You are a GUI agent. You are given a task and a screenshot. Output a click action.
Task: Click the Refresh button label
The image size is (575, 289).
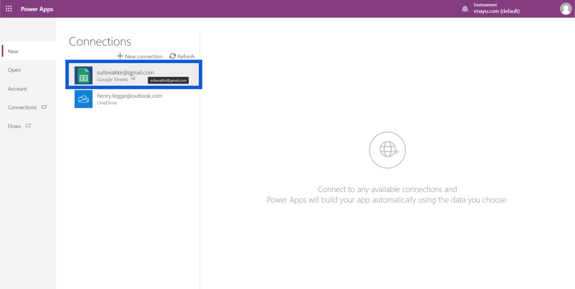coord(186,57)
